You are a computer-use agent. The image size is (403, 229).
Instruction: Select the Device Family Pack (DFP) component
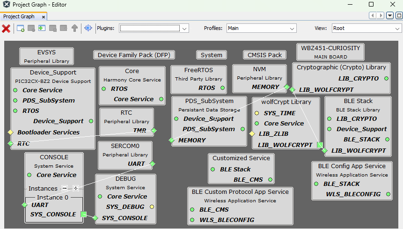[x=134, y=55]
